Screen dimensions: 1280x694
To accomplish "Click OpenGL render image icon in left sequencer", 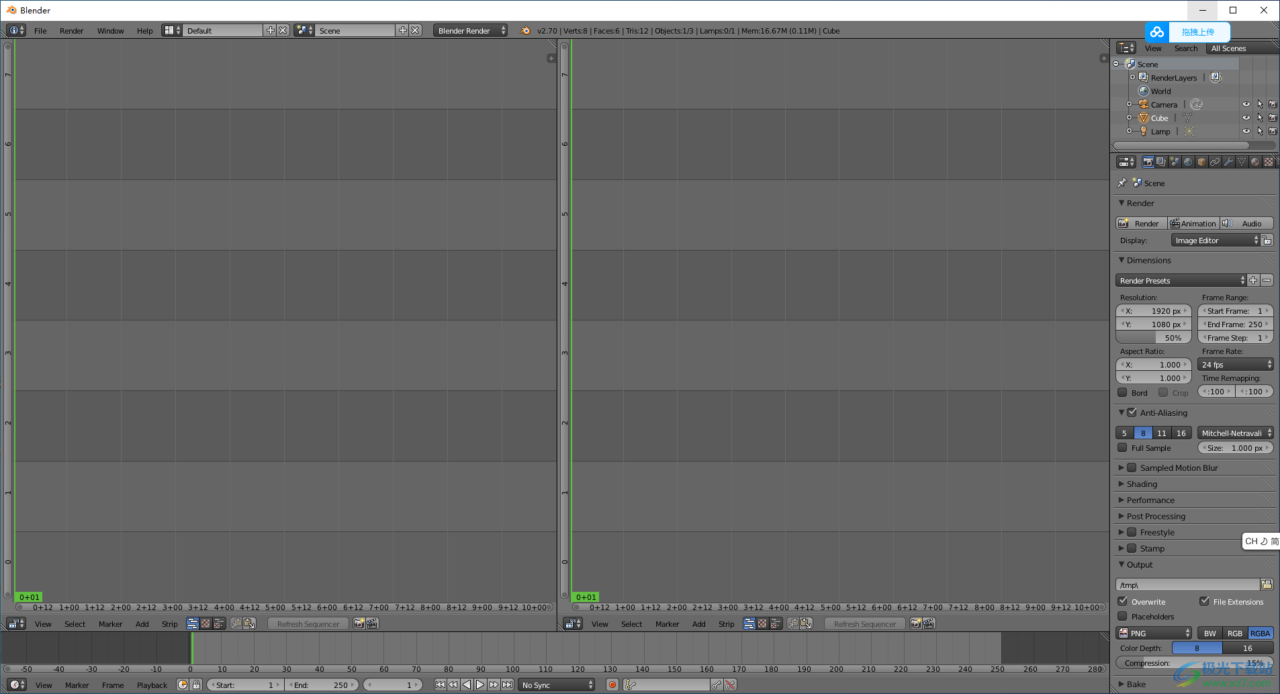I will tap(359, 623).
